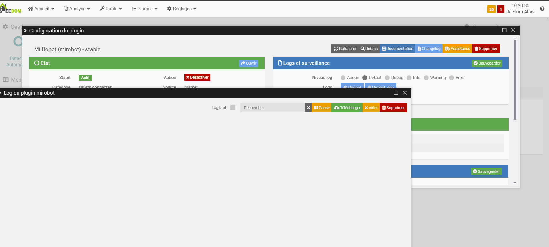Select the Defaut log level
This screenshot has height=247, width=549.
[x=365, y=78]
